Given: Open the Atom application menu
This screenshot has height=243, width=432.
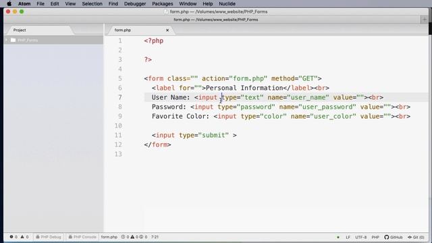Looking at the screenshot, I should click(24, 4).
